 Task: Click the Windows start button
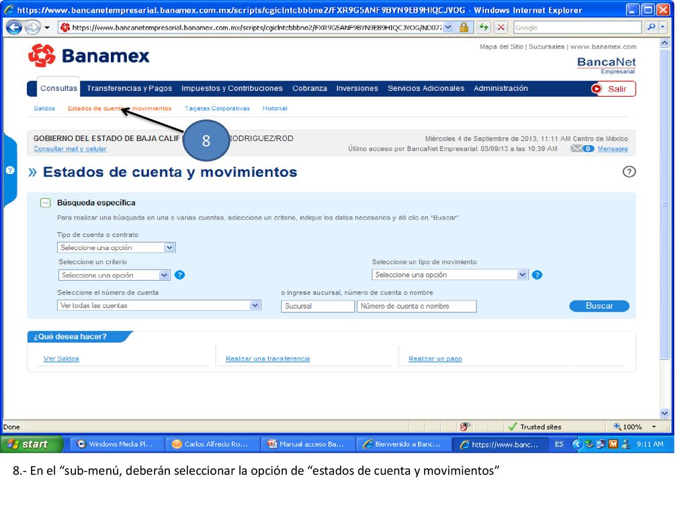click(x=31, y=444)
